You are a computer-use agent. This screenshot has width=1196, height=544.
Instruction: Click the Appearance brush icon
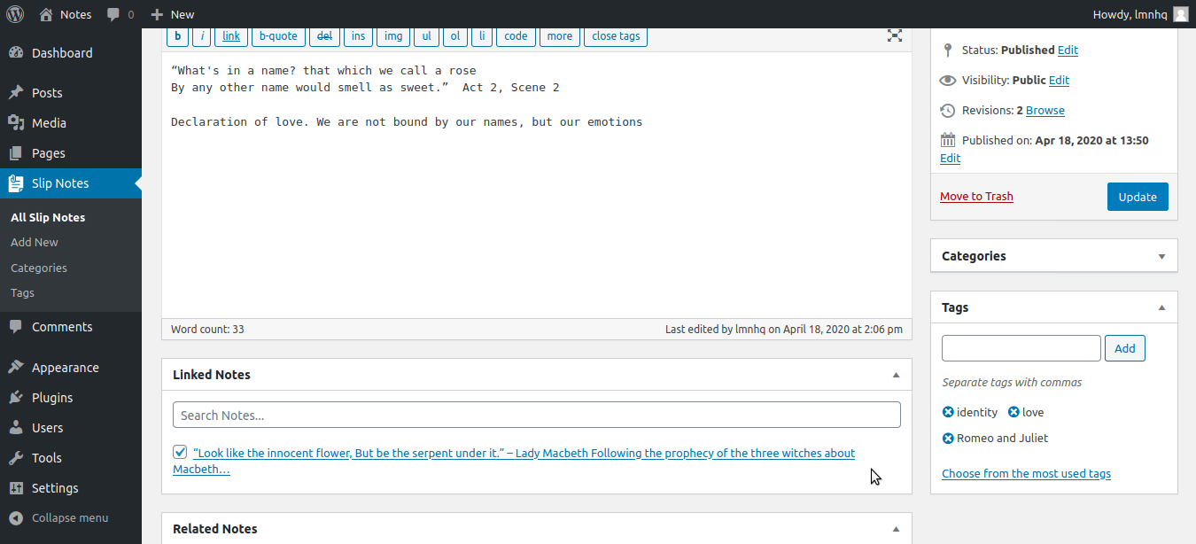tap(16, 368)
